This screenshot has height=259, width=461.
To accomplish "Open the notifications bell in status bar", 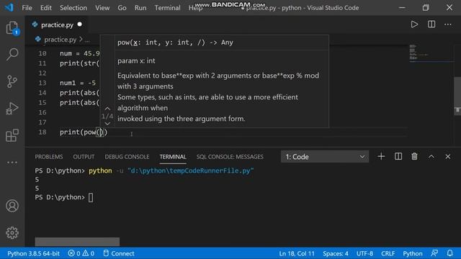I will (449, 253).
